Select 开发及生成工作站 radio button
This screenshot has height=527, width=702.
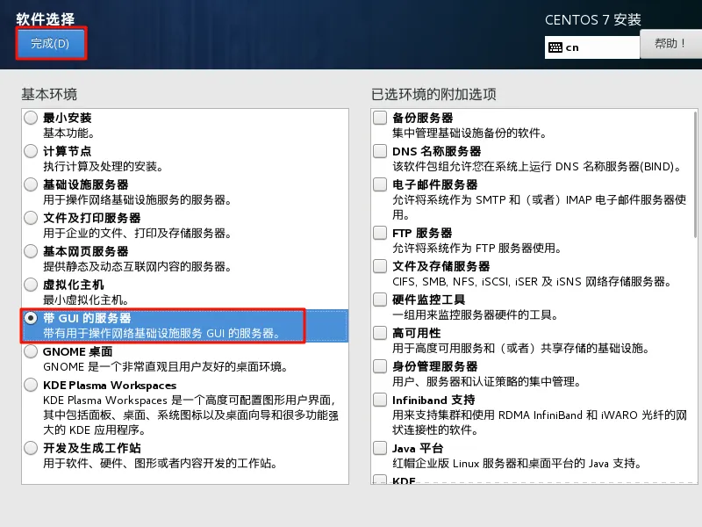click(x=31, y=448)
